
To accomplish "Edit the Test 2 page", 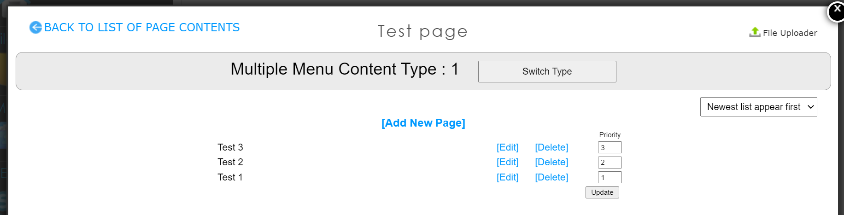I will click(507, 162).
